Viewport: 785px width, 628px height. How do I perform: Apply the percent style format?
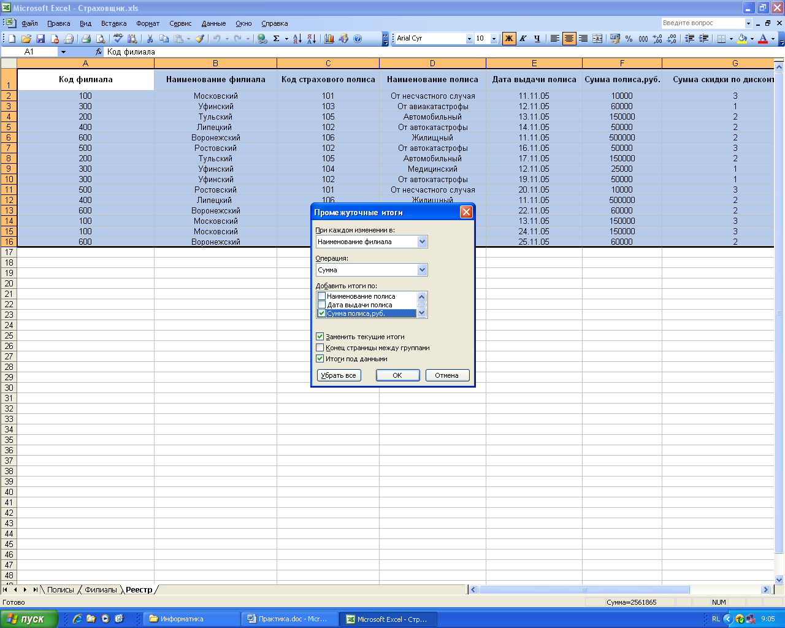coord(629,39)
